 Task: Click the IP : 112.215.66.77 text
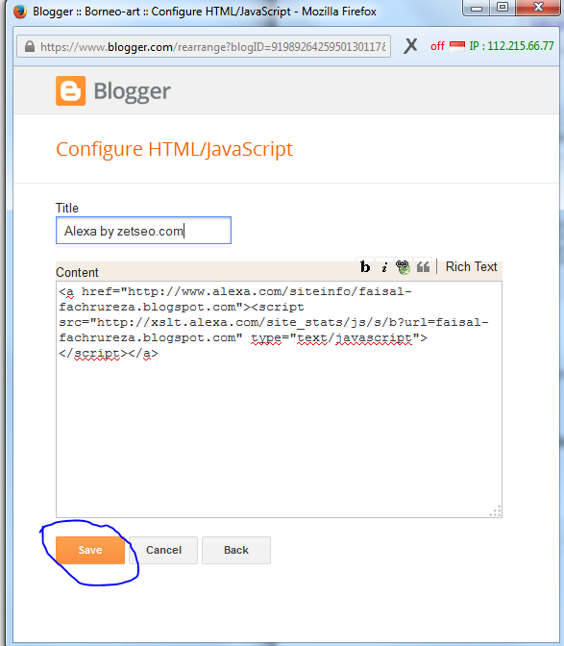coord(511,46)
